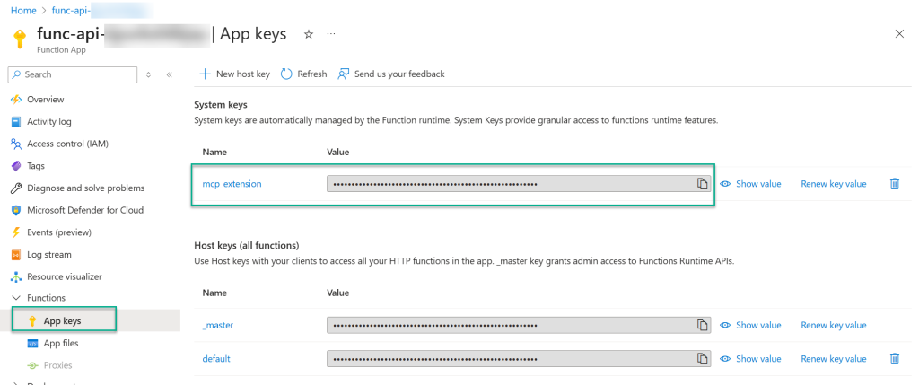Image resolution: width=919 pixels, height=385 pixels.
Task: Collapse the Functions section in sidebar
Action: tap(16, 298)
